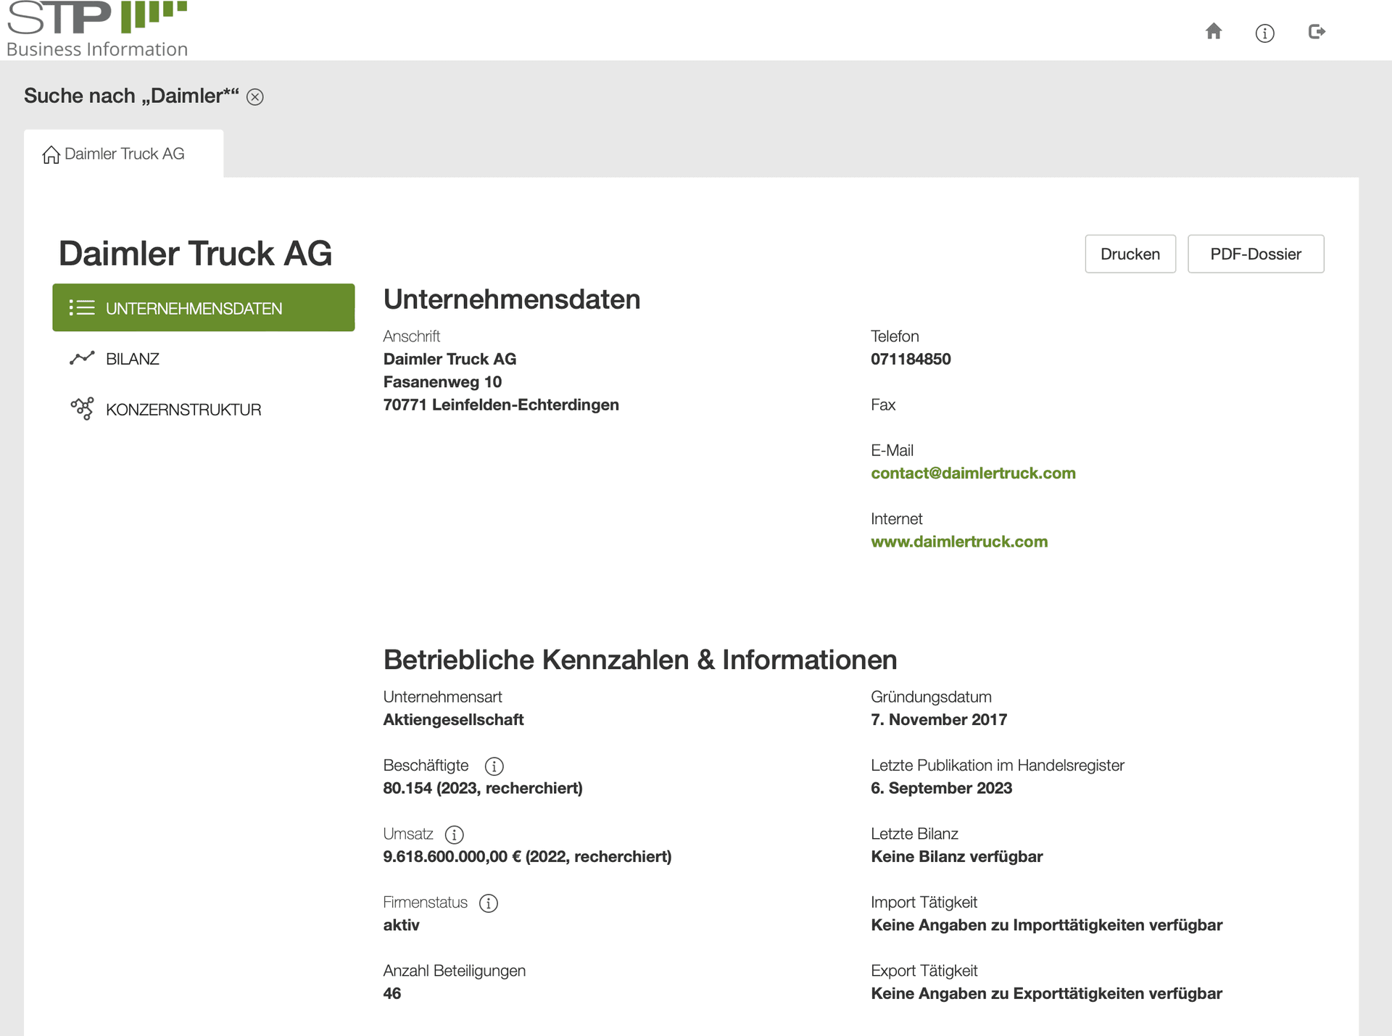Screen dimensions: 1392x1036
Task: Click the phone number 071184850
Action: pos(911,359)
